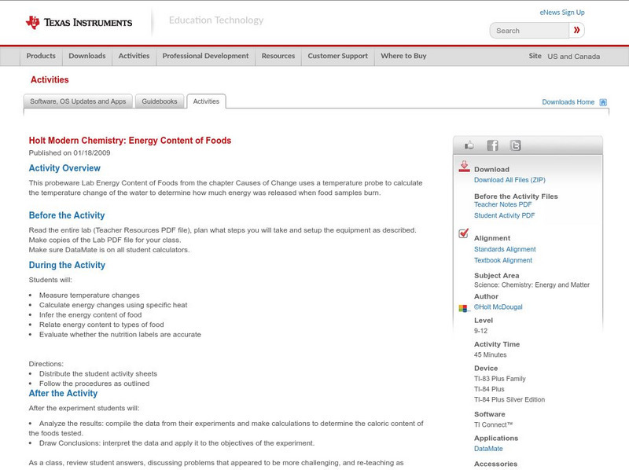The image size is (629, 470).
Task: Click the Texas Instruments logo
Action: coord(79,23)
